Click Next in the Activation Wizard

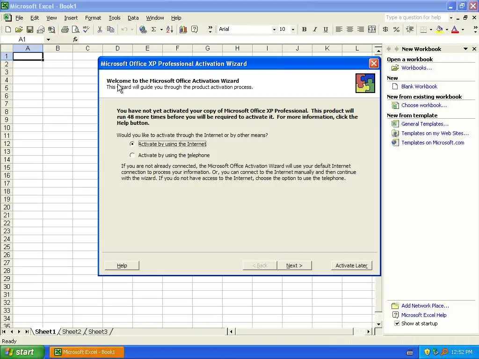click(294, 266)
